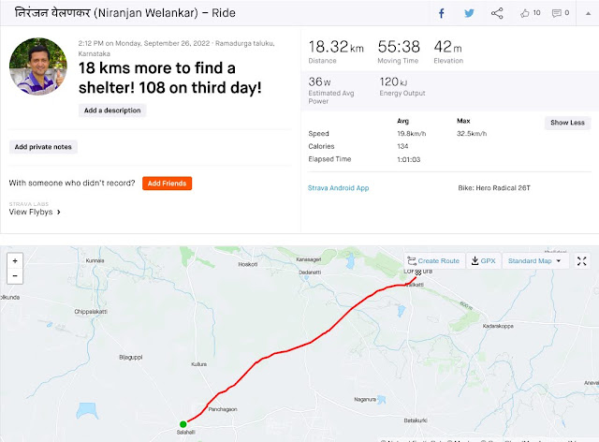The width and height of the screenshot is (599, 442).
Task: Open the comments icon
Action: (556, 13)
